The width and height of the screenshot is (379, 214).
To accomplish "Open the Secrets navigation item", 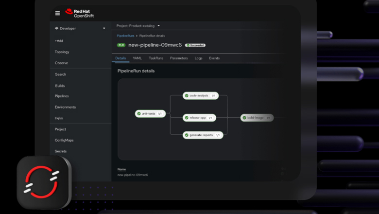I will tap(61, 151).
